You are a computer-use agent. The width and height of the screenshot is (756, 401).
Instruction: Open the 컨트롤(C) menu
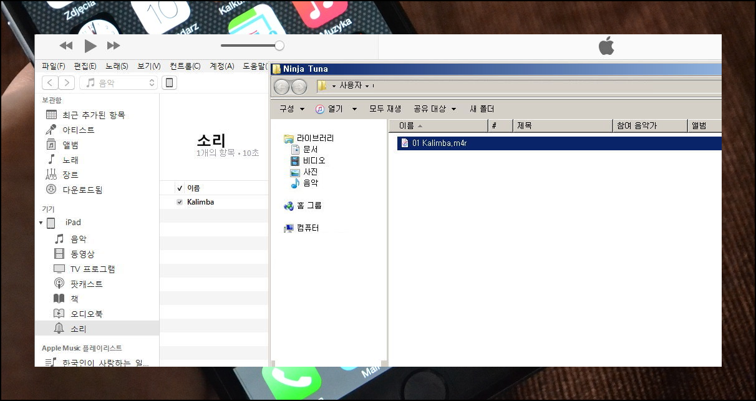[x=185, y=66]
